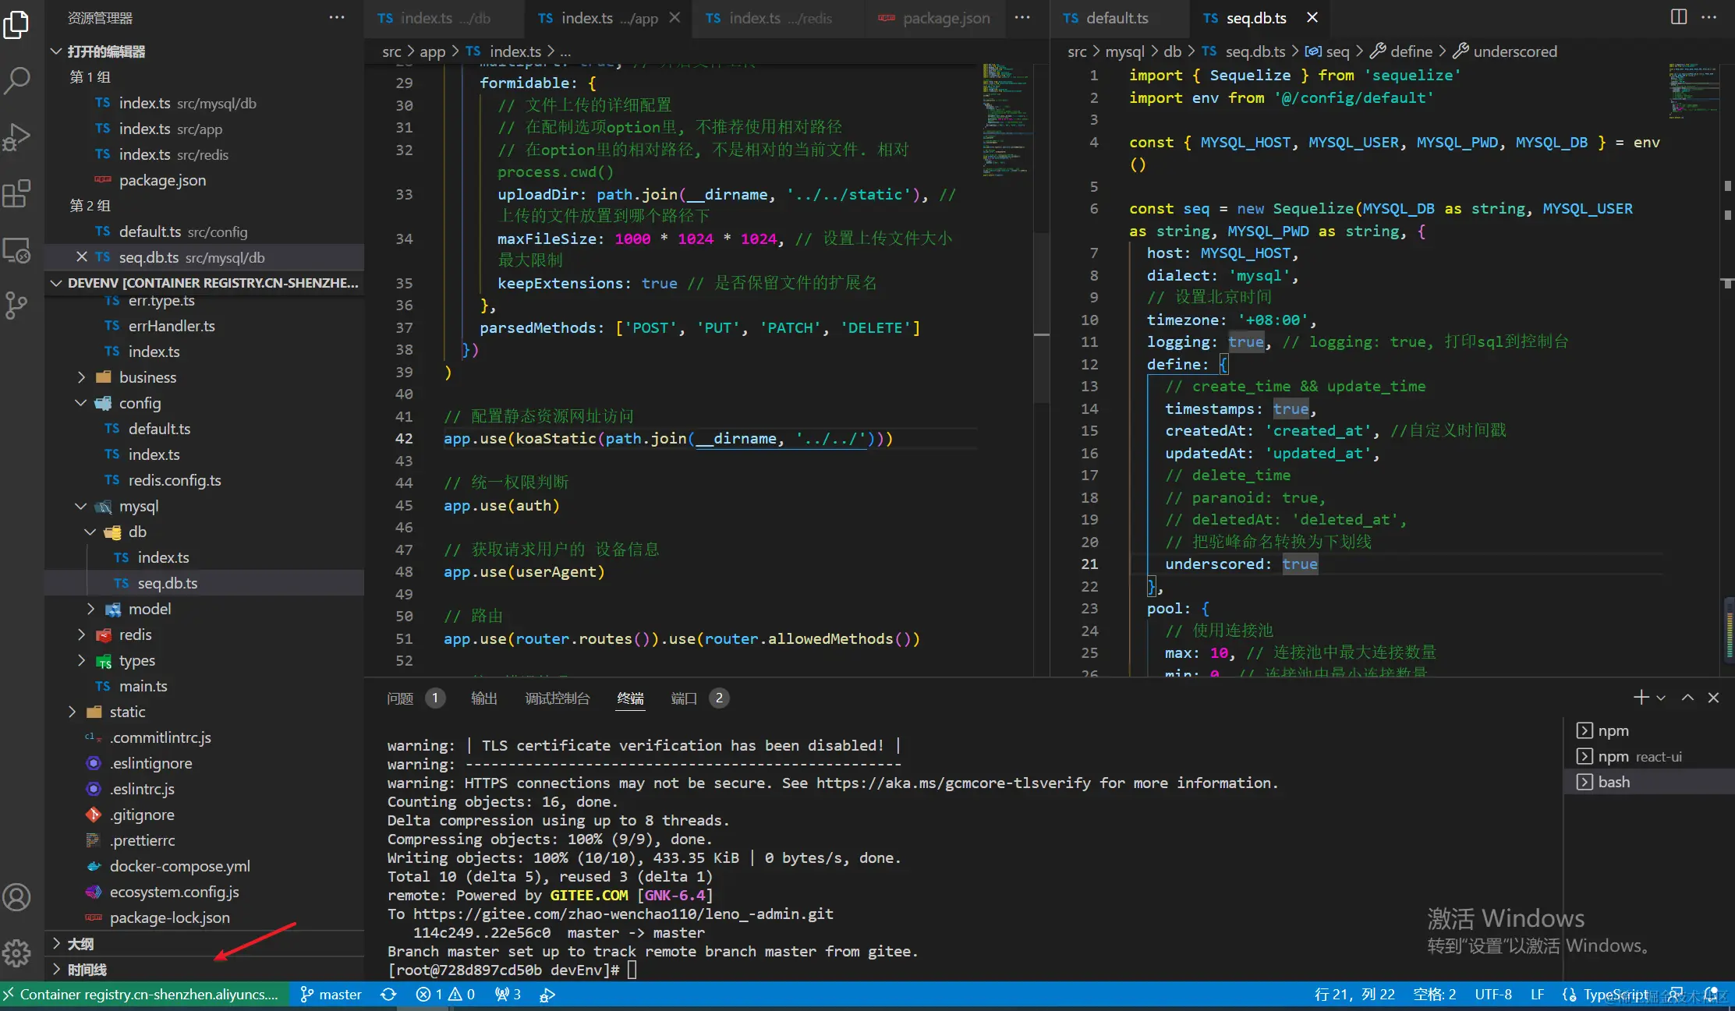Open the Source Control view
This screenshot has height=1011, width=1735.
pos(17,305)
